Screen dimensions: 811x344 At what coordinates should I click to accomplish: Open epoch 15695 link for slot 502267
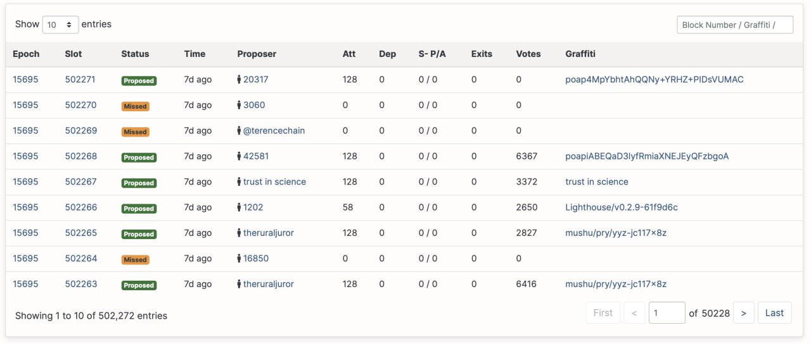tap(25, 182)
